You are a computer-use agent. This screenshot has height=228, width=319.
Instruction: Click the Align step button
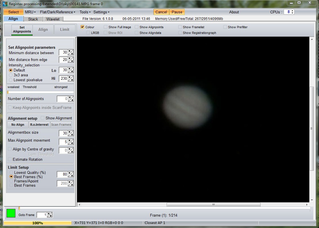[x=43, y=30]
